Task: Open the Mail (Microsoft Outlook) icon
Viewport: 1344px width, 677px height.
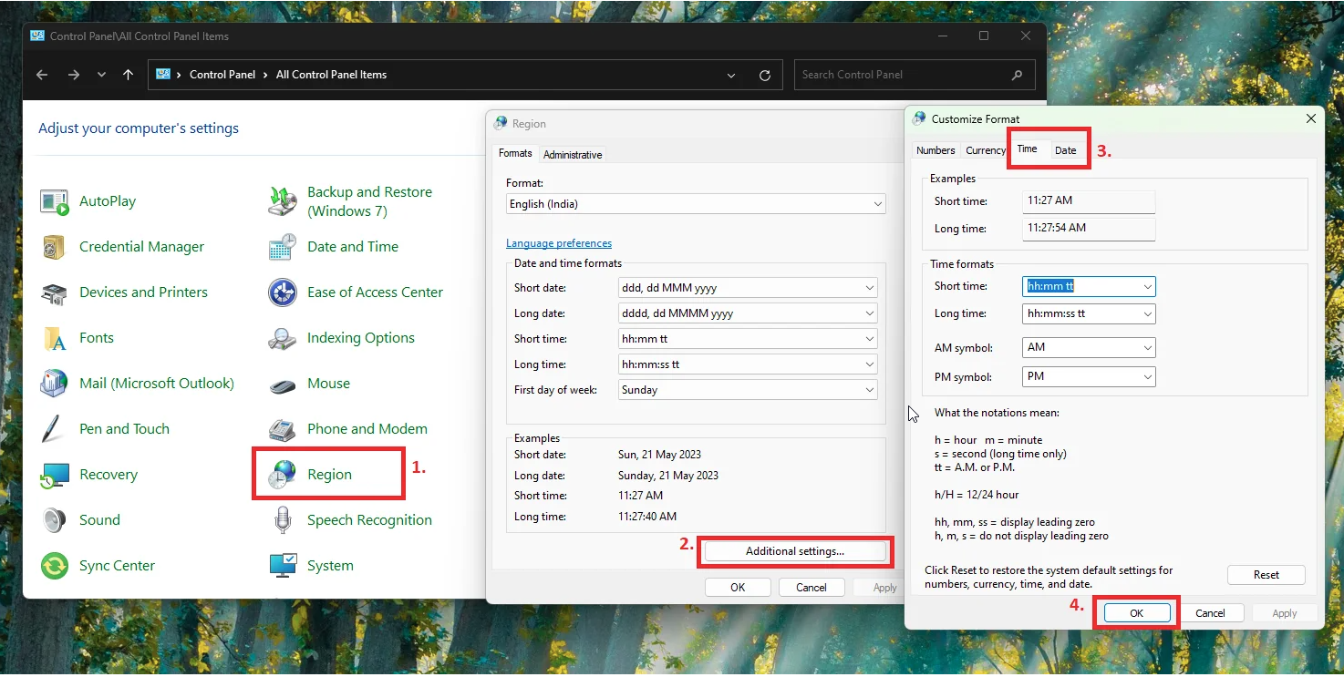Action: click(55, 384)
